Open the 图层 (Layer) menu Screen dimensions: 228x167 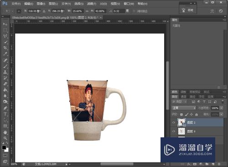click(53, 4)
